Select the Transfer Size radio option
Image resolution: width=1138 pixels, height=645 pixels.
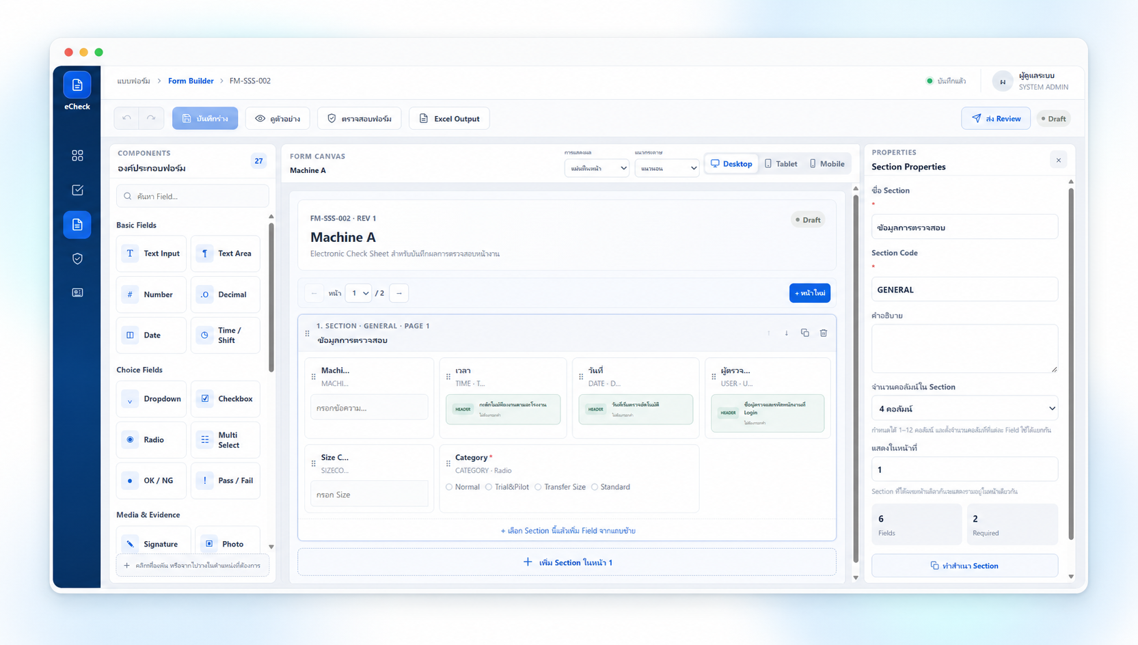pyautogui.click(x=538, y=487)
